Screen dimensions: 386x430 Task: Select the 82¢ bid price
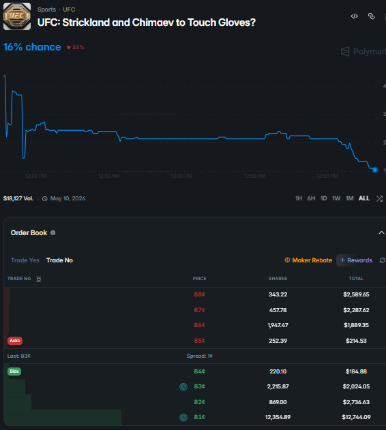tap(200, 402)
